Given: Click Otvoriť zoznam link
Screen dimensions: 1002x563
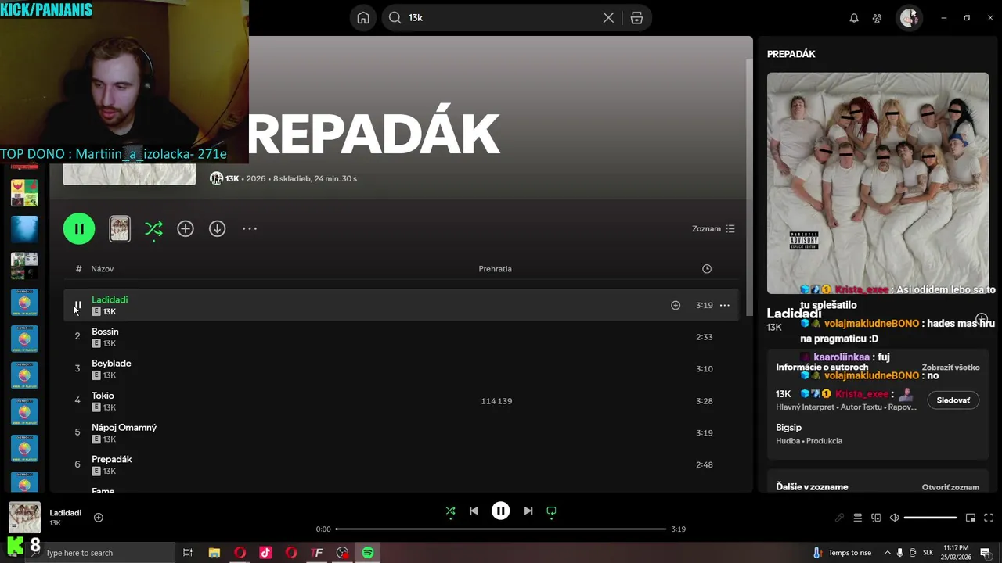Looking at the screenshot, I should [950, 487].
